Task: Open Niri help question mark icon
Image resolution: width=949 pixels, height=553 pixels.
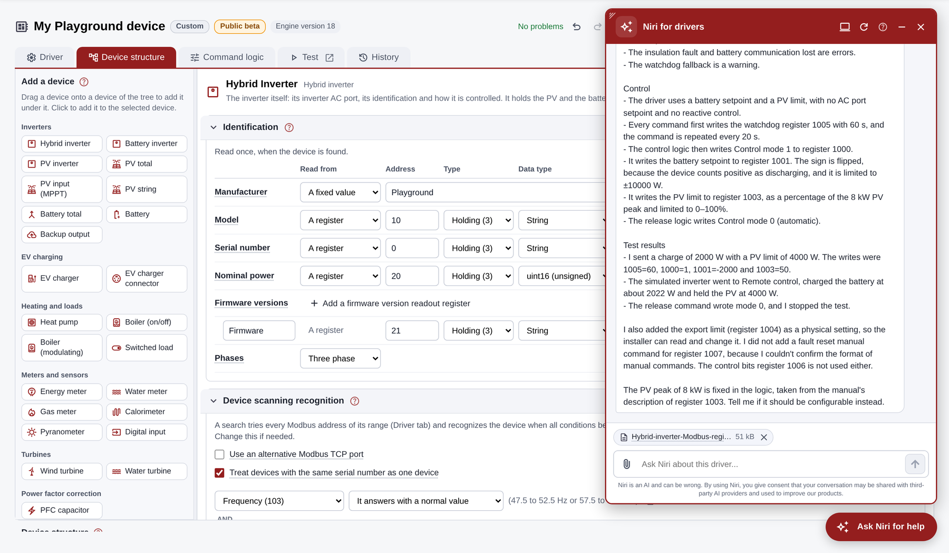Action: point(883,27)
